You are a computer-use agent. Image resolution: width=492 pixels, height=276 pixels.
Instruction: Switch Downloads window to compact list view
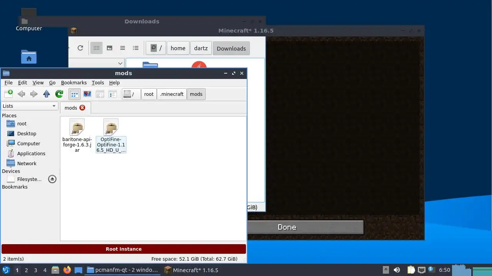[123, 48]
